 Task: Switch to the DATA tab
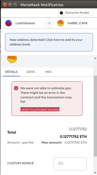coord(31,72)
